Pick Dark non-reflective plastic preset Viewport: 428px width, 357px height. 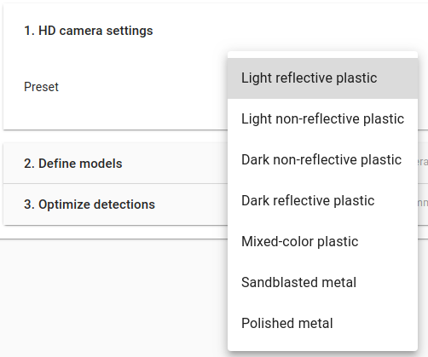[322, 160]
